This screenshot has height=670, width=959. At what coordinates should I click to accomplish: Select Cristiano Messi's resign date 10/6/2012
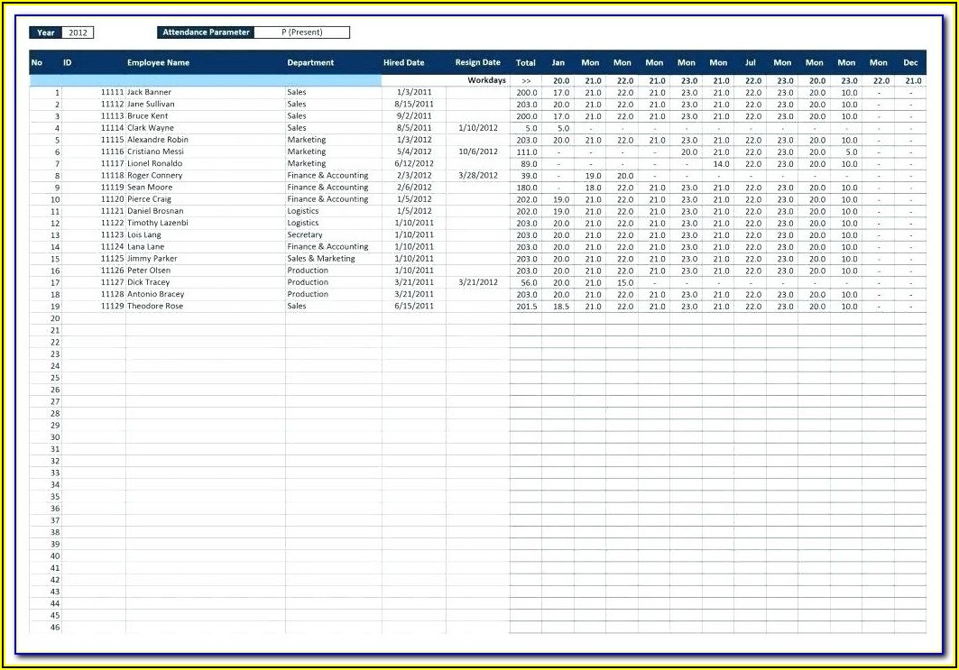(x=477, y=151)
